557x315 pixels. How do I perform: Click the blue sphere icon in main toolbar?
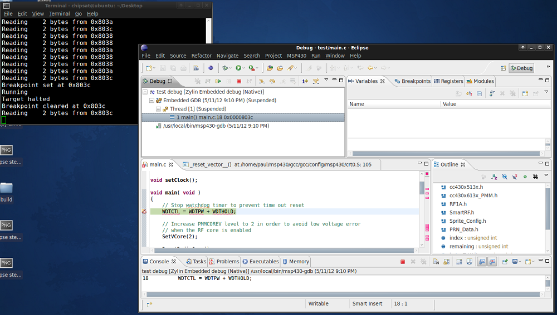pos(211,68)
